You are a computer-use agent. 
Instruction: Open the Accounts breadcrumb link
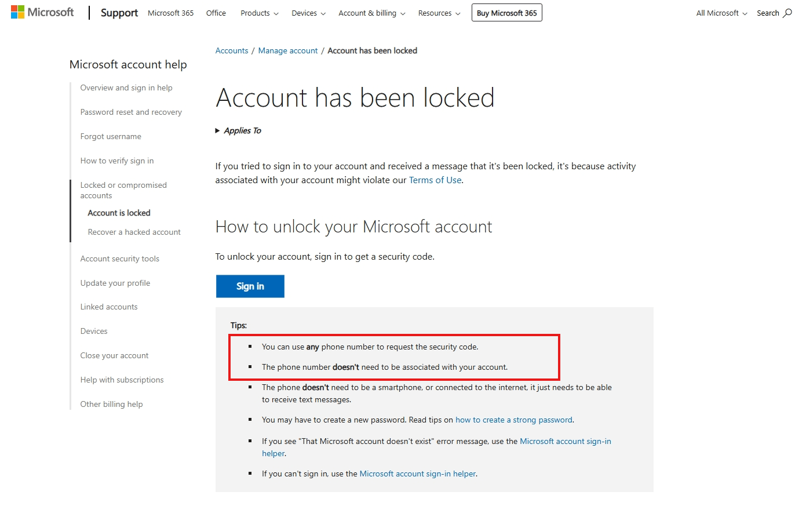pos(231,50)
